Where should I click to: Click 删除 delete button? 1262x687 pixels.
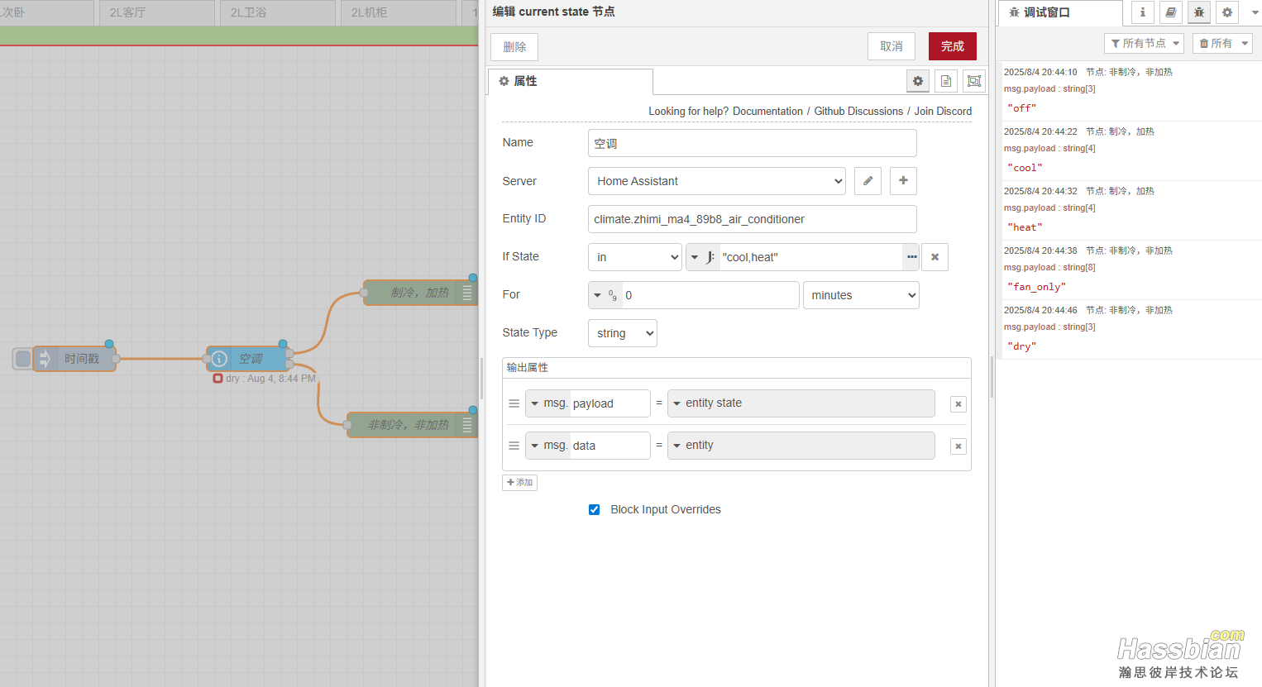514,47
